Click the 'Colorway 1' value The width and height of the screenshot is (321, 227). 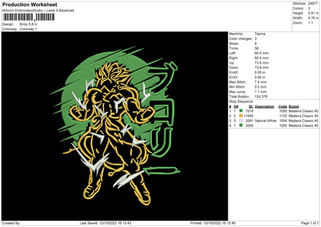click(28, 29)
